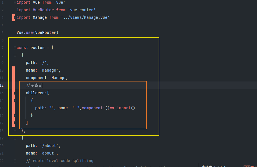This screenshot has width=257, height=167.
Task: Click the '/about' path string
Action: (50, 146)
